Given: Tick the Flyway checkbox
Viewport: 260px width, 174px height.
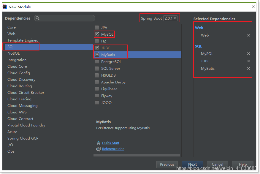Looking at the screenshot, I should (x=97, y=96).
